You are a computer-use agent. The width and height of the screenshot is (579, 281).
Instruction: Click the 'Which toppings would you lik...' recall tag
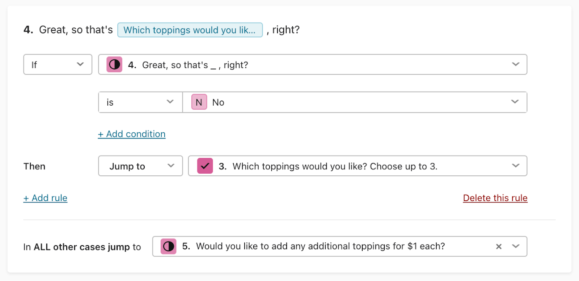[190, 30]
